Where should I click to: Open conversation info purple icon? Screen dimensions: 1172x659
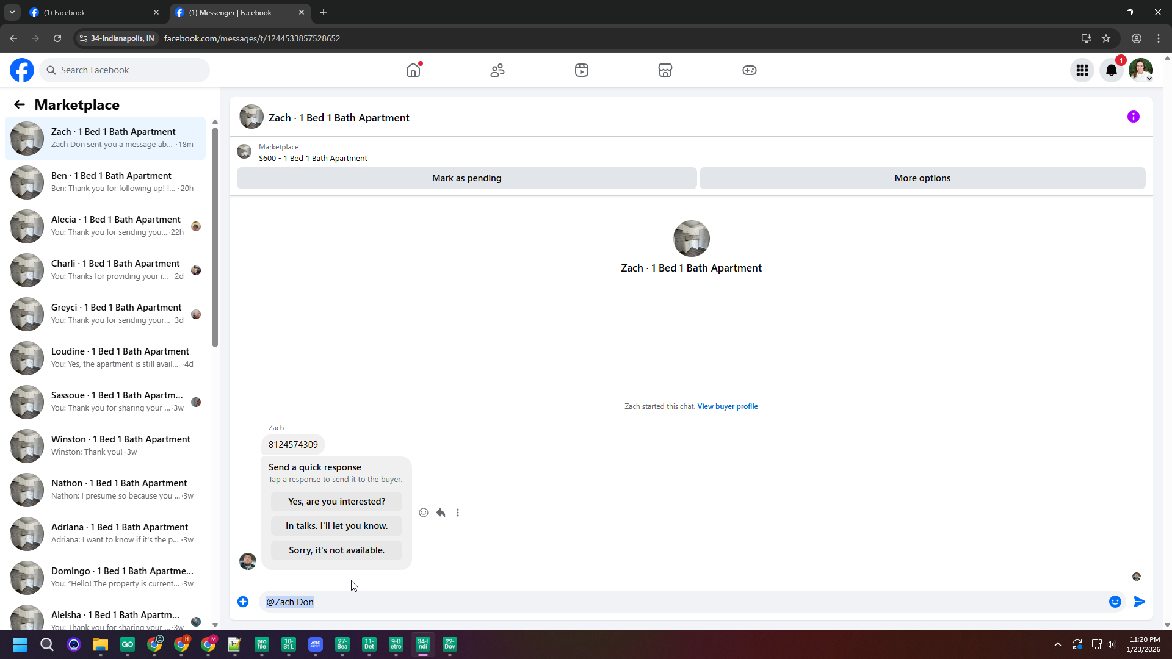pos(1133,117)
